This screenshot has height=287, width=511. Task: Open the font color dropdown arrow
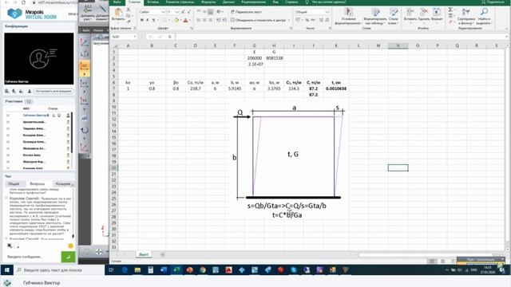(x=190, y=20)
